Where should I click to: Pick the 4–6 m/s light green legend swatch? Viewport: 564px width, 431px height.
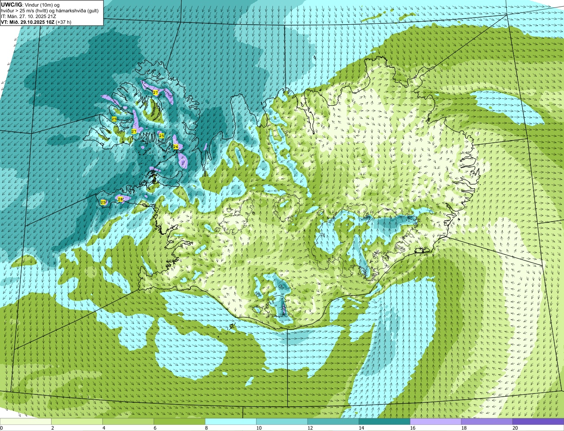[128, 421]
